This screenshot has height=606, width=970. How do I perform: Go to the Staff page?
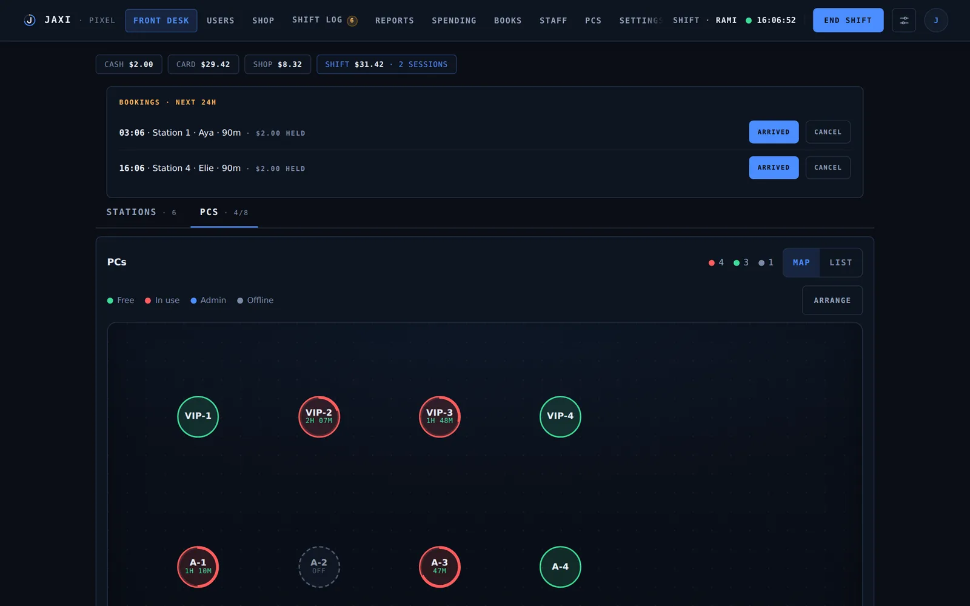554,21
